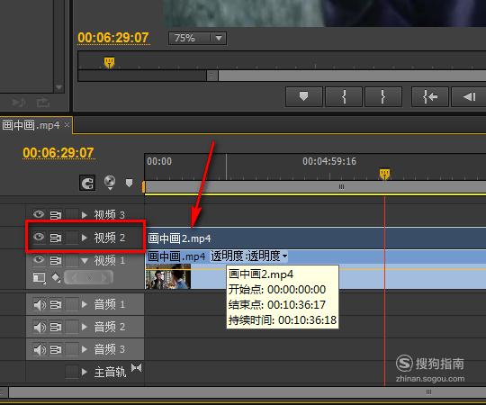Mute speaker icon on 音频 1 track
Image resolution: width=486 pixels, height=405 pixels.
(40, 304)
